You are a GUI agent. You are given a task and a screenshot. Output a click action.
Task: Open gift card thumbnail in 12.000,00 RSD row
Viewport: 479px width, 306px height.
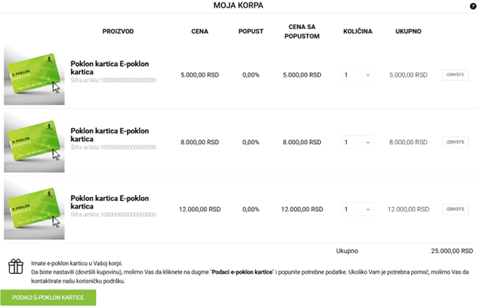click(35, 209)
